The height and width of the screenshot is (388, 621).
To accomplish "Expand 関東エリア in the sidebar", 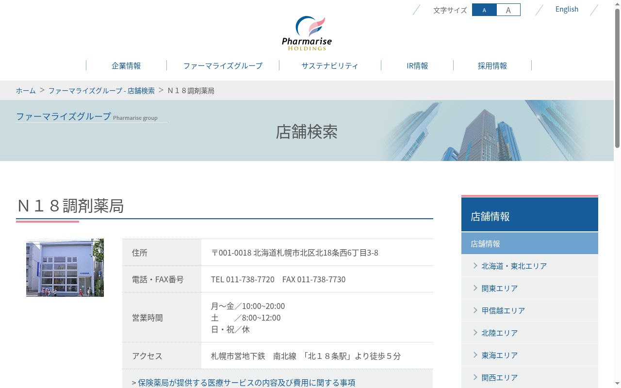I will tap(530, 288).
